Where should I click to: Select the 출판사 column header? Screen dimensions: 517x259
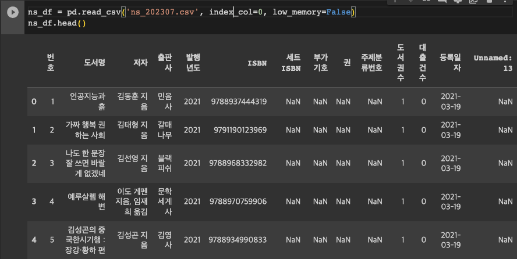click(165, 63)
